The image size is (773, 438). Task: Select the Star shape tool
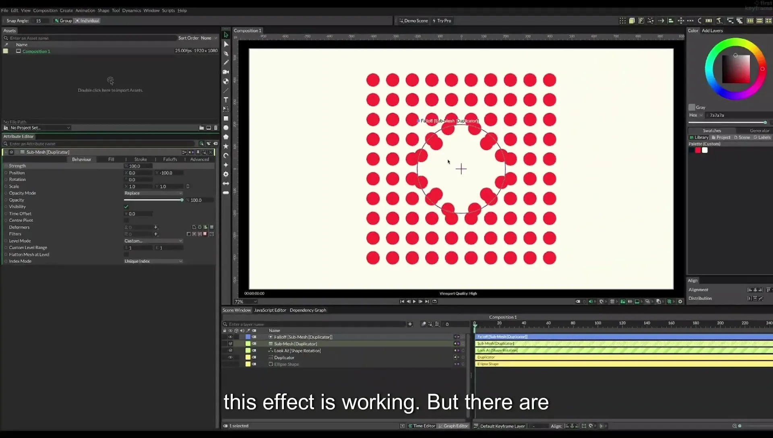(x=226, y=146)
